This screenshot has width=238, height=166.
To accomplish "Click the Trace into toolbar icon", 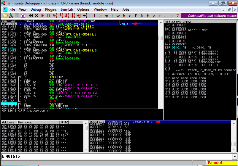I will (x=67, y=15).
